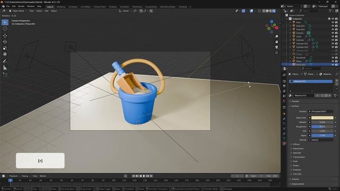340x191 pixels.
Task: Toggle the viewport lock to camera icon
Action: (x=276, y=53)
